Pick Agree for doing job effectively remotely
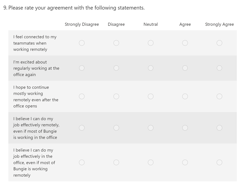244x190 pixels. point(185,128)
